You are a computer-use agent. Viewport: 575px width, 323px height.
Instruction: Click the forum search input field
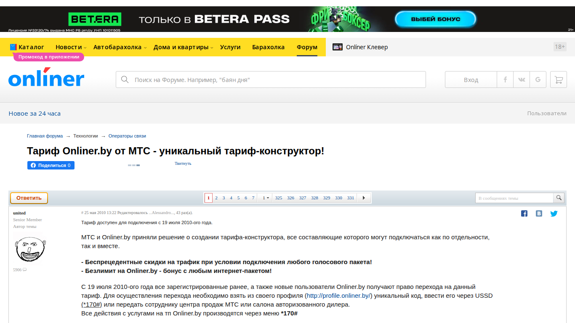(x=271, y=79)
